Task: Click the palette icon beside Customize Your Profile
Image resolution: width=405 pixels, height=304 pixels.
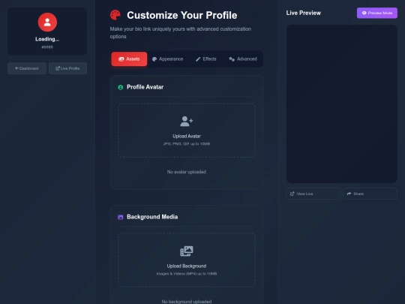Action: pyautogui.click(x=115, y=15)
